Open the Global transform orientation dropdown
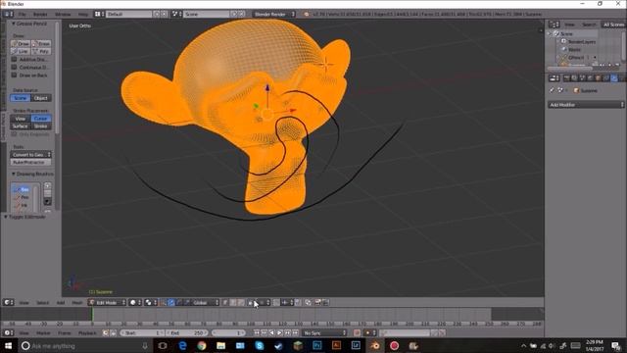This screenshot has height=353, width=627. [203, 303]
